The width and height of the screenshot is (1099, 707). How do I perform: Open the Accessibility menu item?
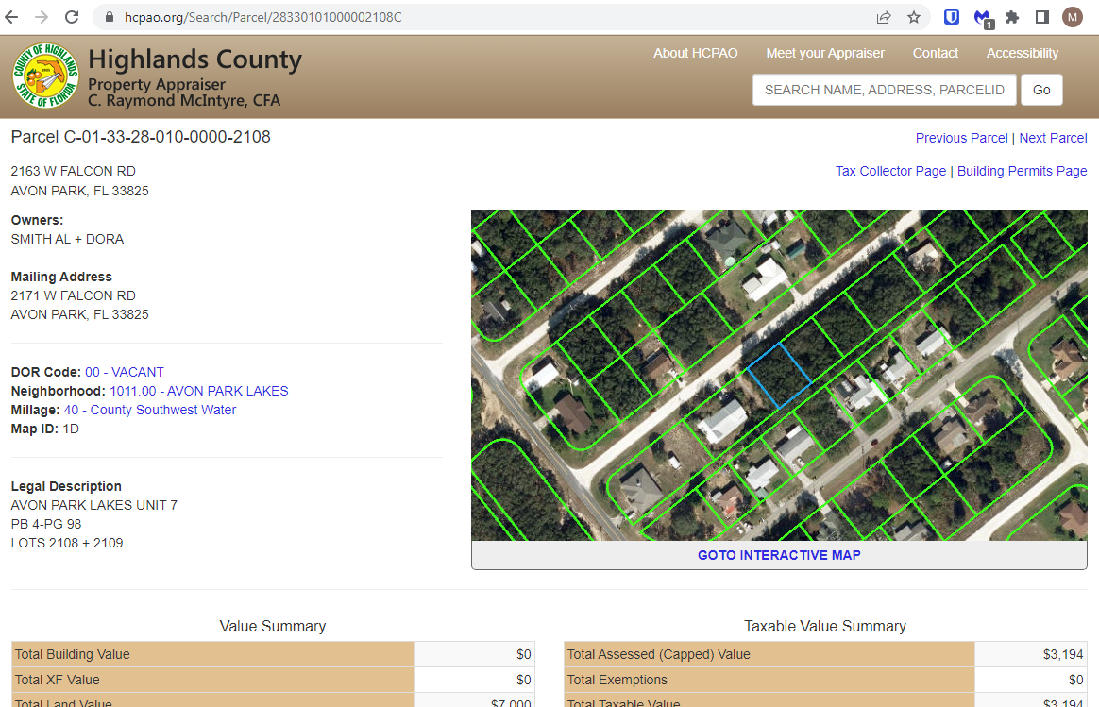click(x=1022, y=53)
